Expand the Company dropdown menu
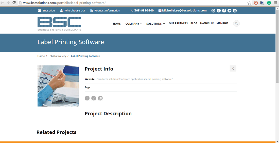This screenshot has height=143, width=279. 134,24
